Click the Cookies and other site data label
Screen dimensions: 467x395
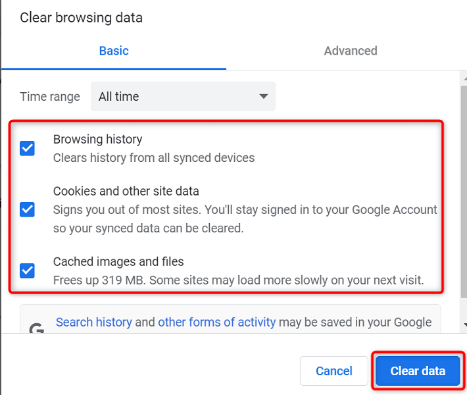126,191
